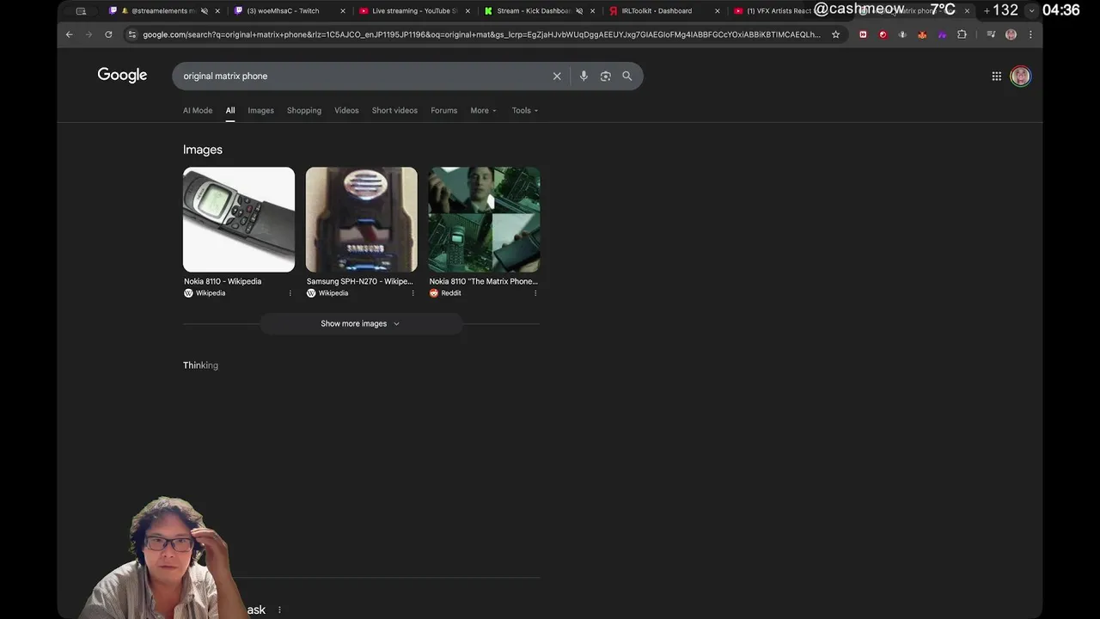The width and height of the screenshot is (1100, 619).
Task: Open Nokia 8110 - Wikipedia link
Action: [223, 281]
